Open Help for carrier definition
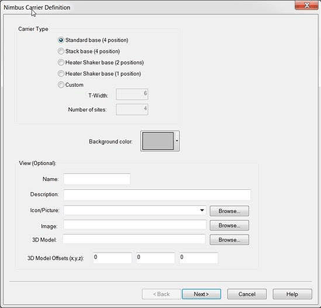 pyautogui.click(x=292, y=294)
